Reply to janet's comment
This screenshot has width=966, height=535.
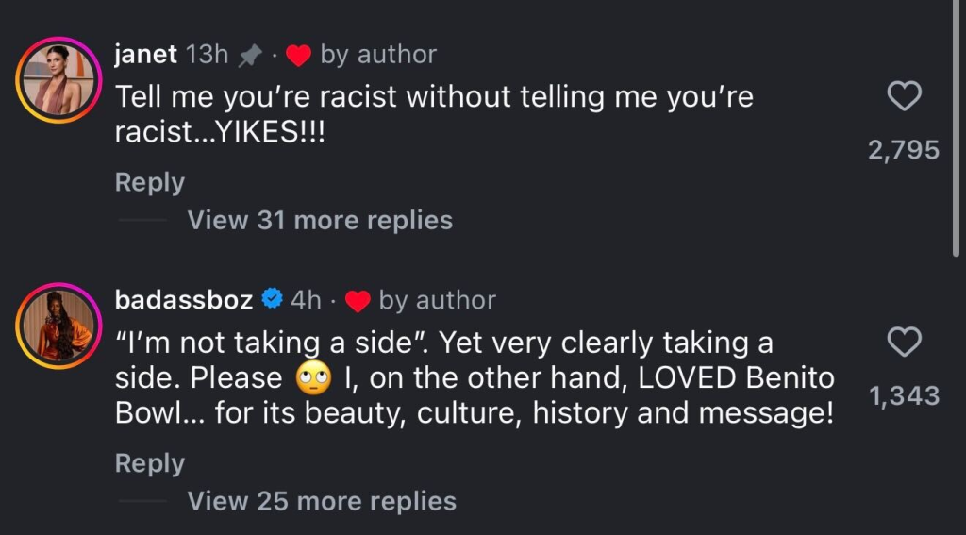point(150,182)
